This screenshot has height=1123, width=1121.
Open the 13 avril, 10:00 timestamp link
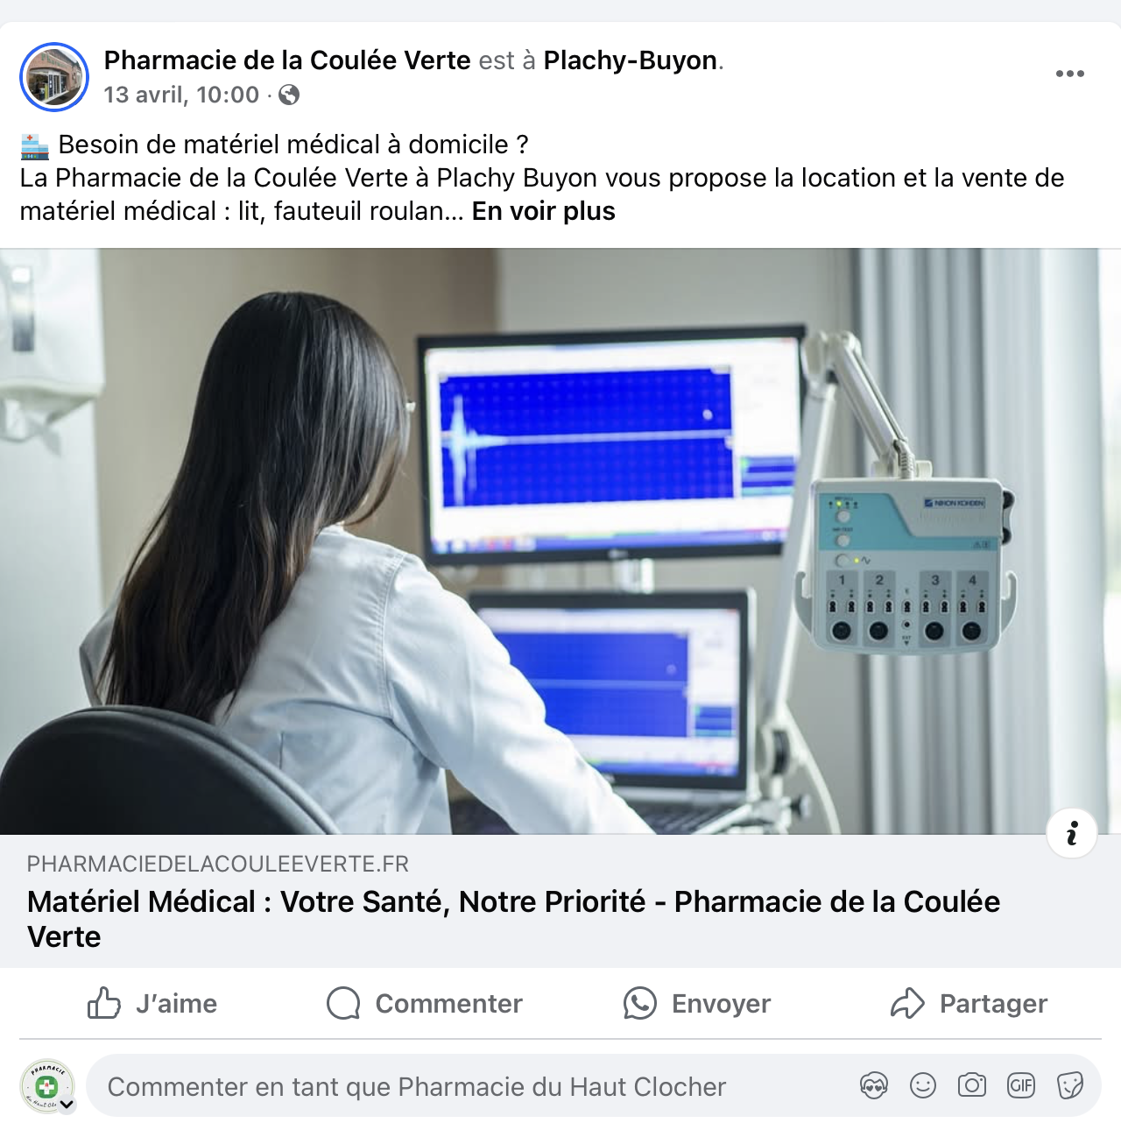pyautogui.click(x=182, y=95)
